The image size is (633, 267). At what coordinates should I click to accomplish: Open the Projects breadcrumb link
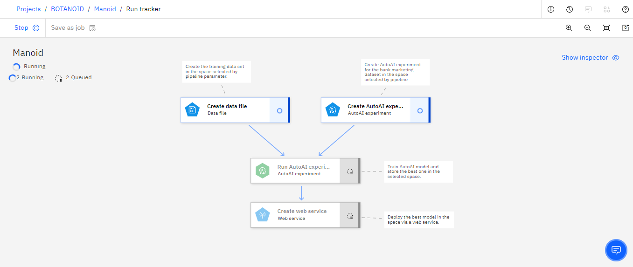click(x=28, y=9)
